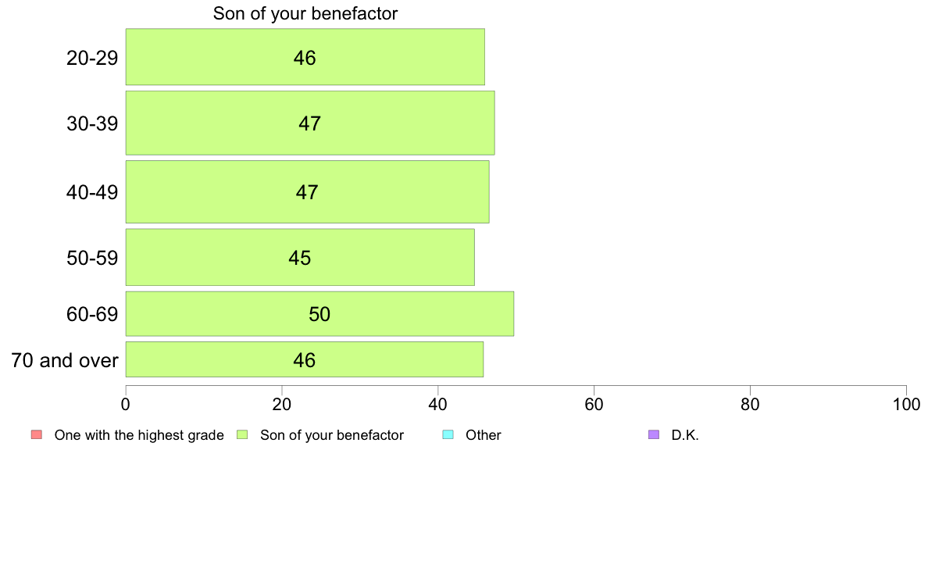Viewport: 928px width, 575px height.
Task: Click the 50-59 bar showing 45
Action: click(300, 257)
